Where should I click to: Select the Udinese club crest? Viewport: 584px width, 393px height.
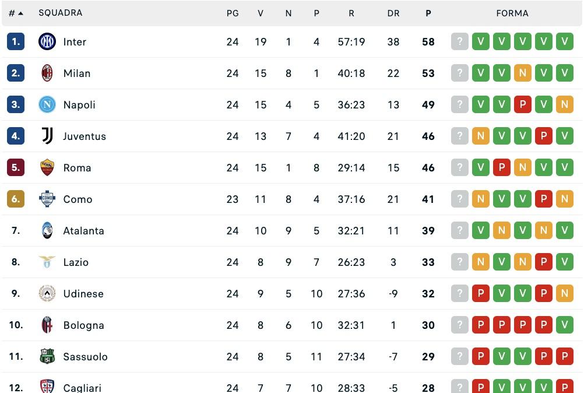pyautogui.click(x=47, y=293)
